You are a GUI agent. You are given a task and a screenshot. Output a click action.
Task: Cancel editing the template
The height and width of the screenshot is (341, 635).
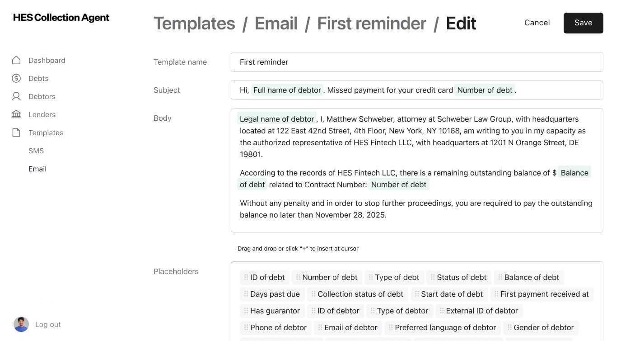point(537,23)
